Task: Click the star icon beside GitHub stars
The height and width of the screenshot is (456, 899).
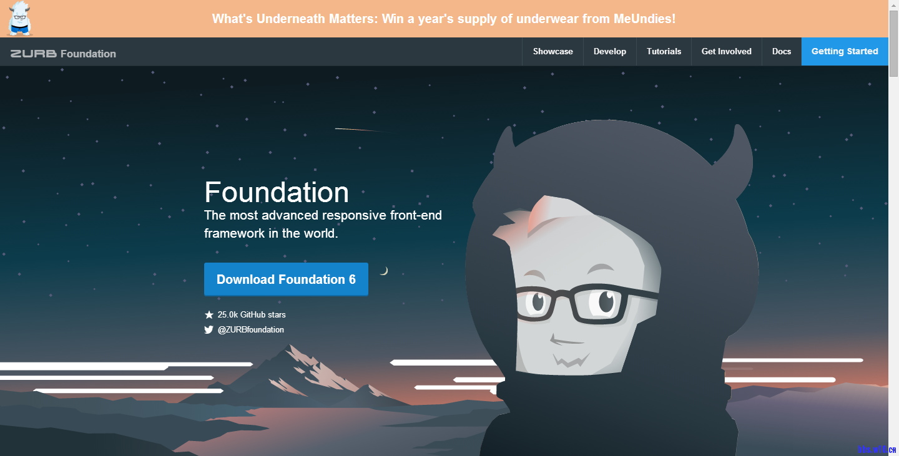Action: tap(209, 315)
